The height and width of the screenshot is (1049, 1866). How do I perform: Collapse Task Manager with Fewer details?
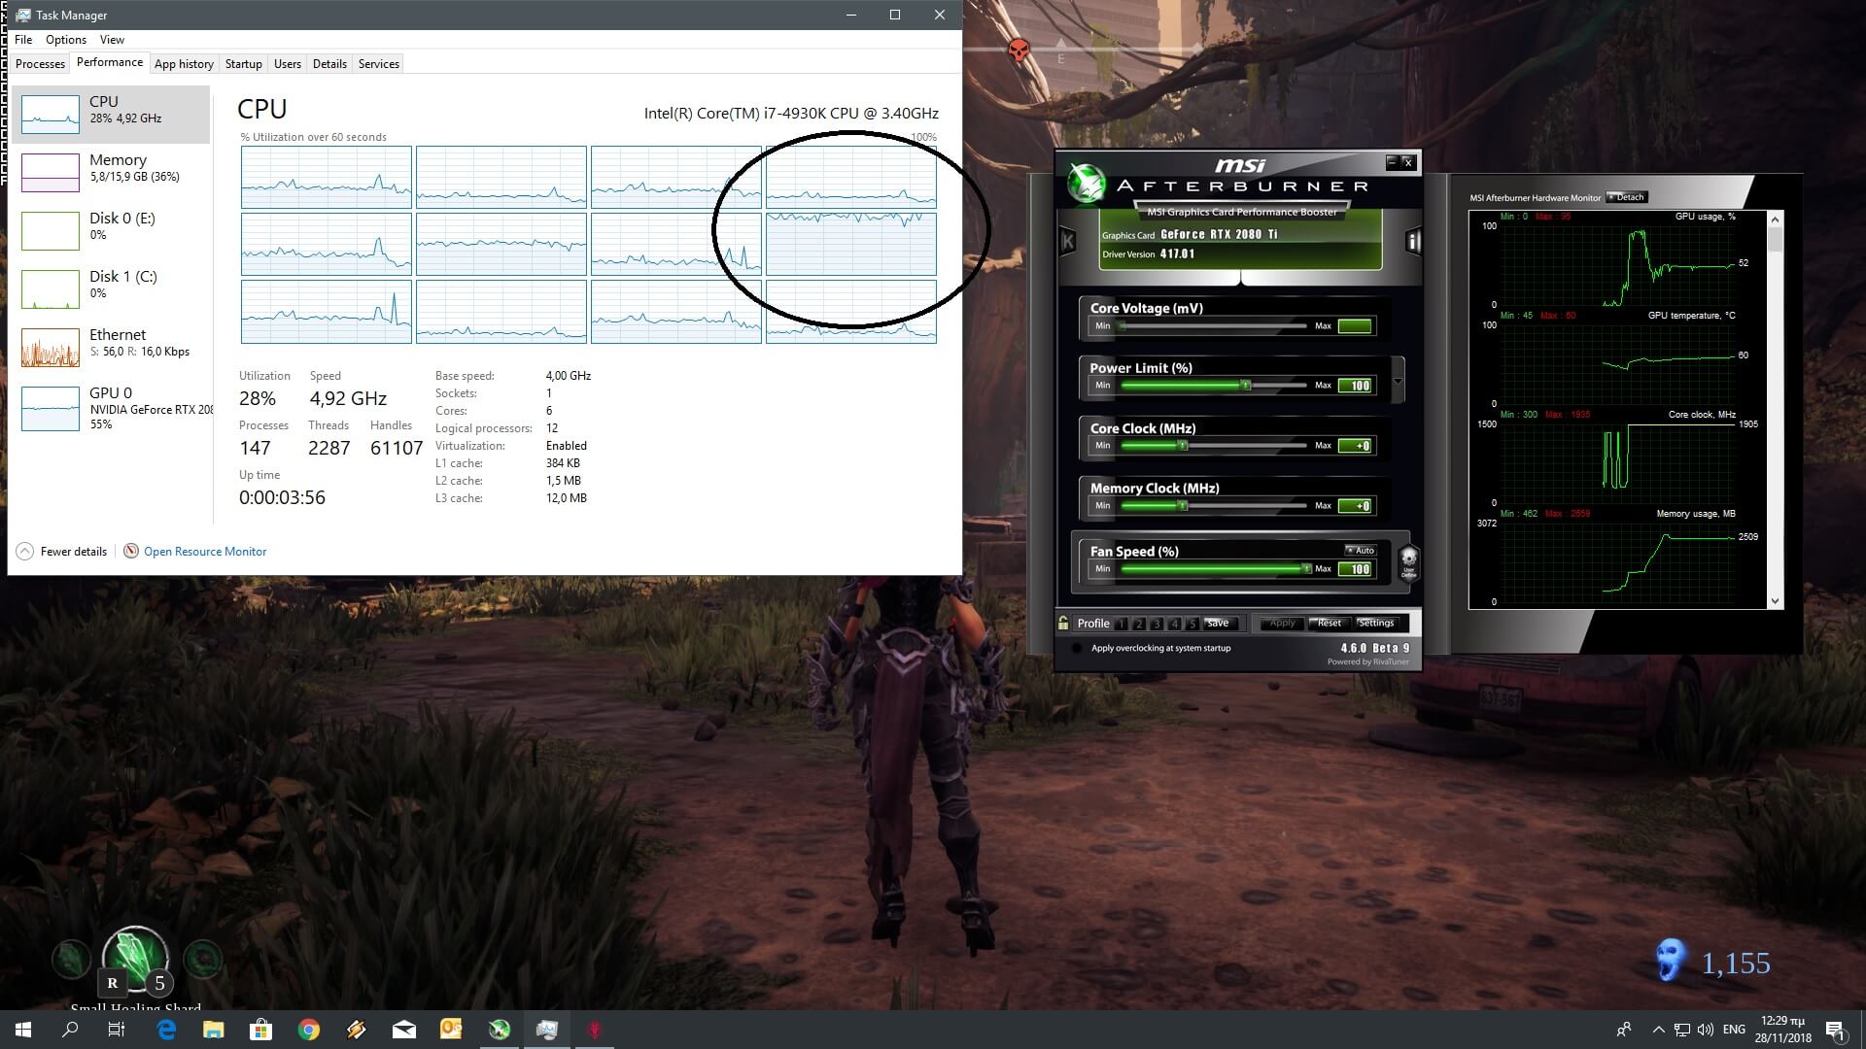coord(62,552)
